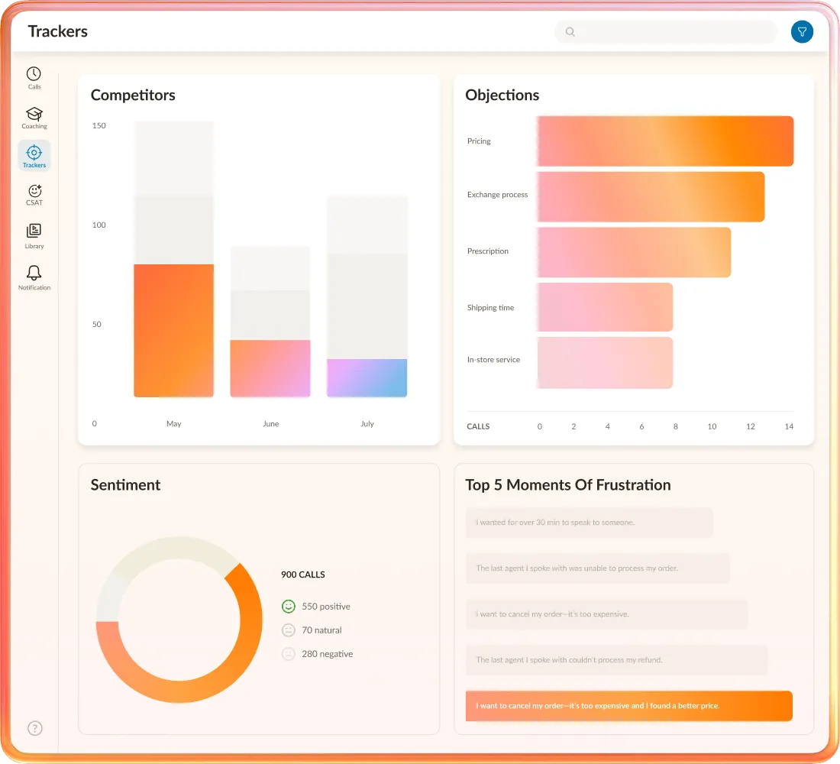
Task: Open the CSAT smiley icon
Action: click(x=34, y=193)
